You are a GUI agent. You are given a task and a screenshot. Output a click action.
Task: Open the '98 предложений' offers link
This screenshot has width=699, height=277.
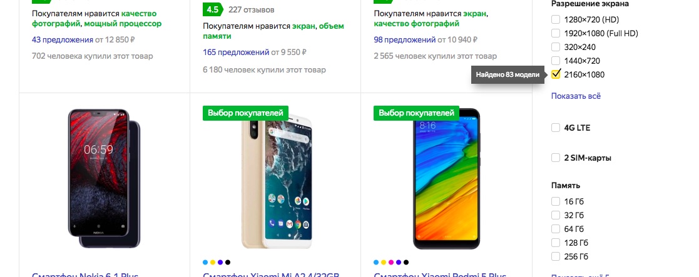pyautogui.click(x=405, y=39)
